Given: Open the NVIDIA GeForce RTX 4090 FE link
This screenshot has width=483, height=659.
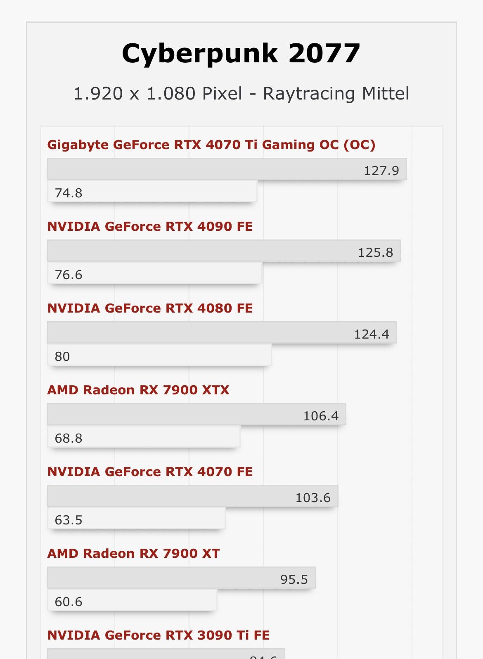Looking at the screenshot, I should pyautogui.click(x=150, y=227).
